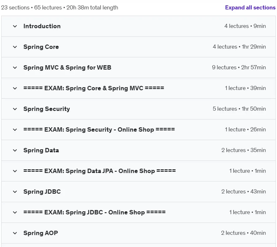Expand chevron for EXAM: Spring Data JPA
Viewport: 277px width, 247px height.
(x=15, y=171)
